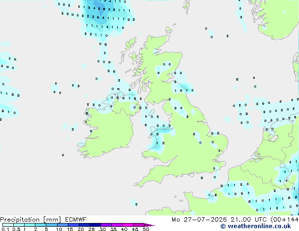Click the '35' legend scale label
The width and height of the screenshot is (299, 231).
[x=113, y=229]
